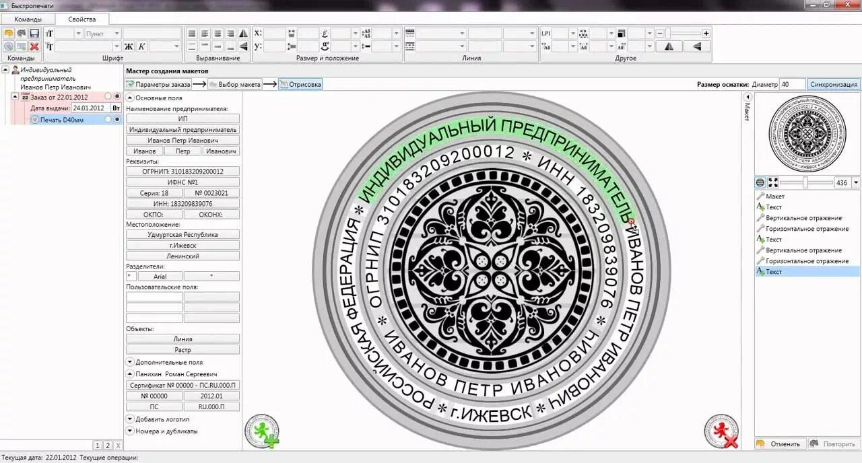Expand the Дополнительные поля section
The width and height of the screenshot is (862, 463).
click(x=130, y=362)
